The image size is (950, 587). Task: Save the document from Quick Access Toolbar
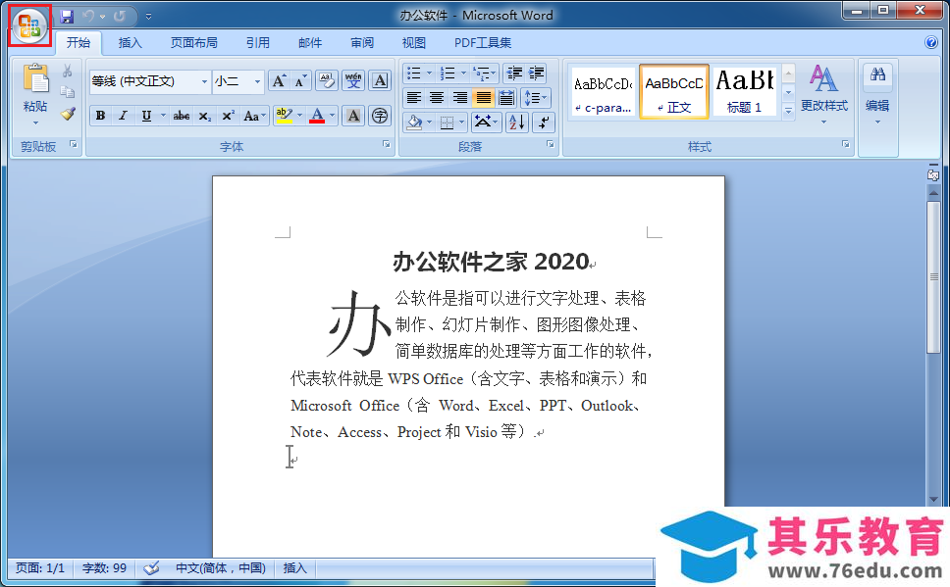tap(67, 17)
